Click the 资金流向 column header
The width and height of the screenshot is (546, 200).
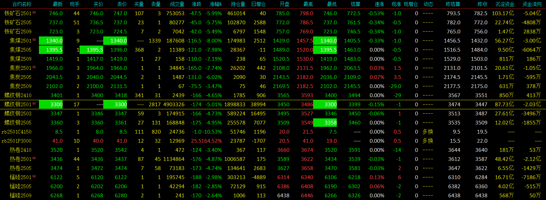(x=532, y=4)
